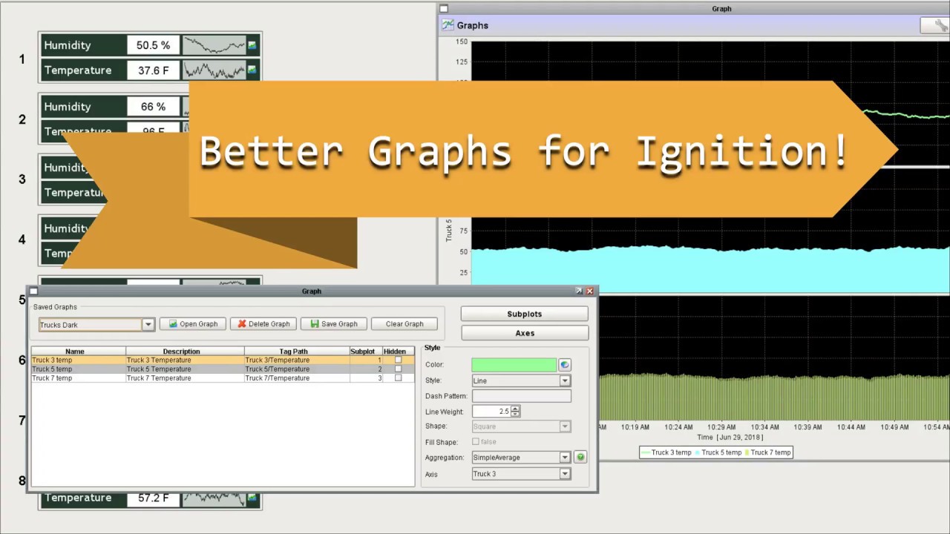Toggle Hidden checkbox for Truck 5 temp
Screen dimensions: 950x534
(x=399, y=369)
